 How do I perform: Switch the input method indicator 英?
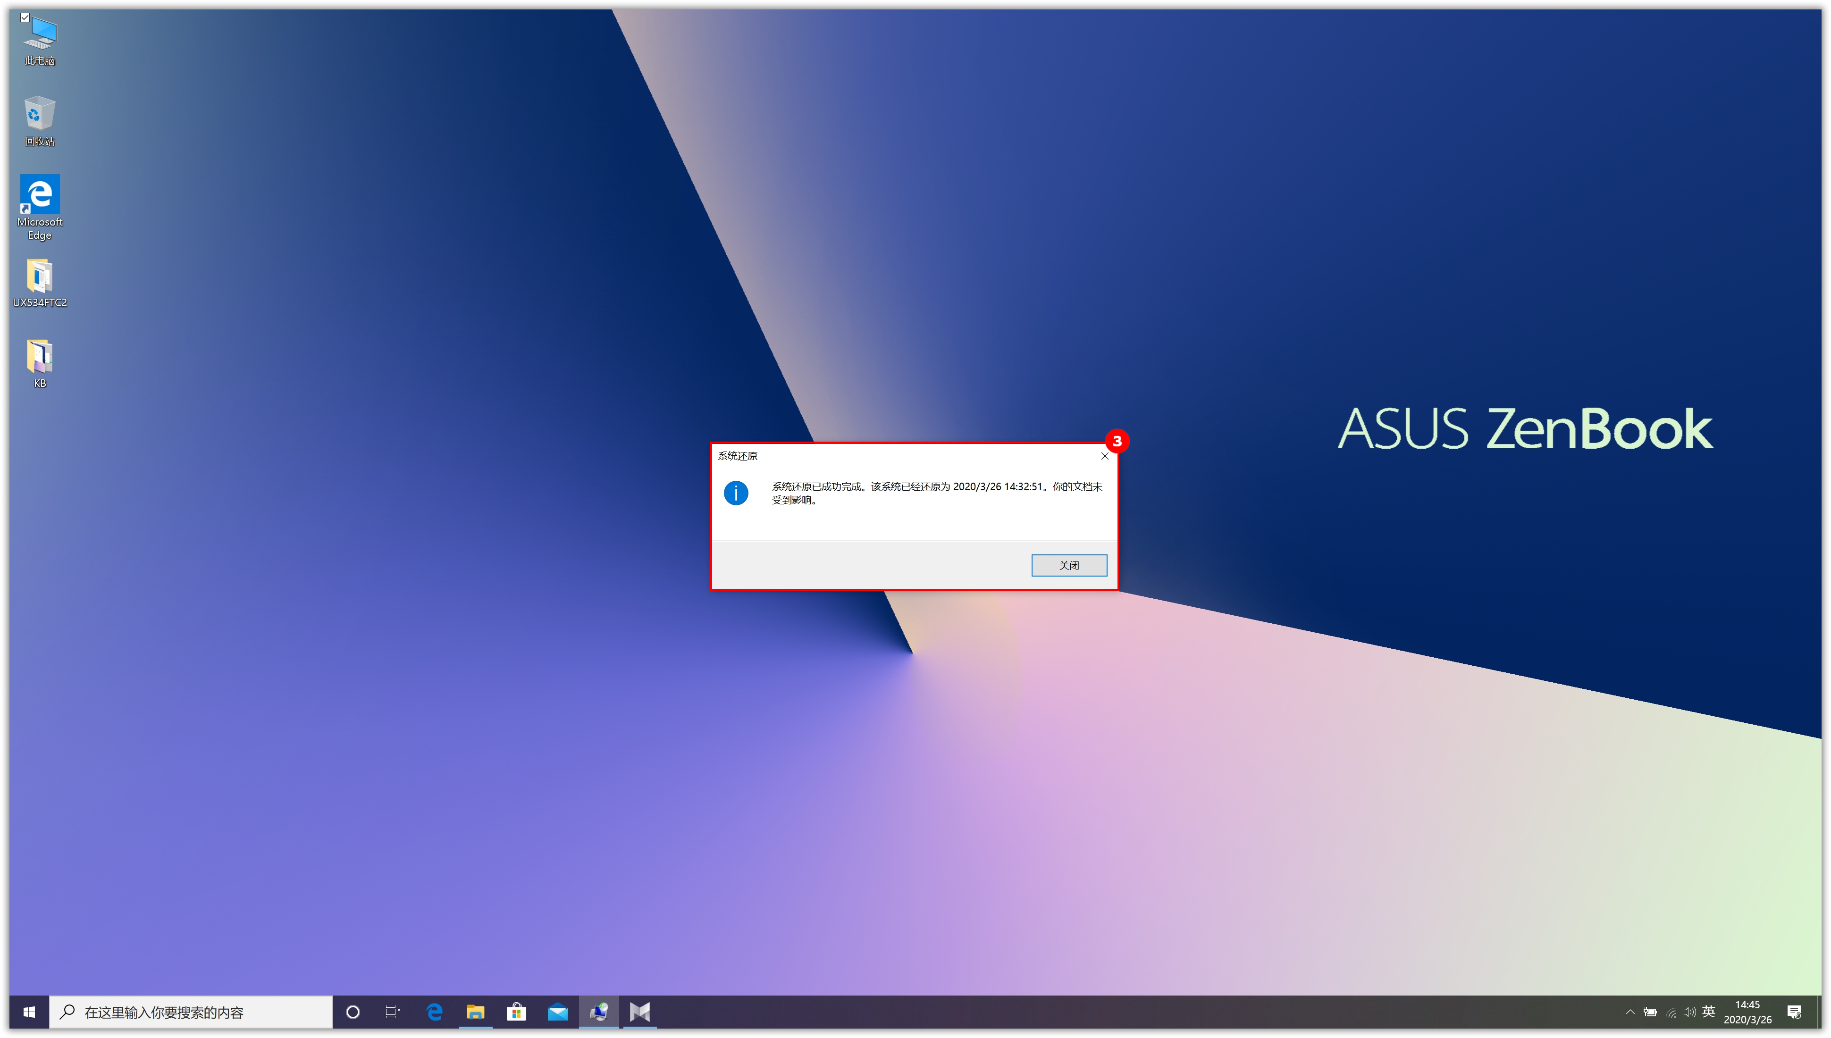pos(1708,1012)
